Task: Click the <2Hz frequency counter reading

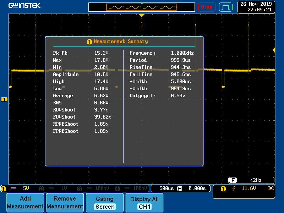Action: pyautogui.click(x=256, y=180)
